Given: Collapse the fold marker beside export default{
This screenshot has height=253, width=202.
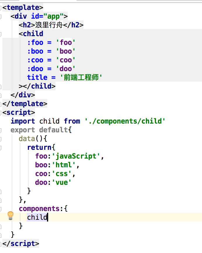Looking at the screenshot, I should point(1,130).
